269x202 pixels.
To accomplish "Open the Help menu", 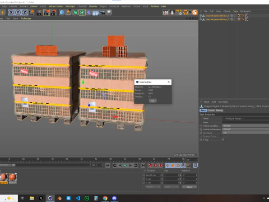I will pos(164,6).
